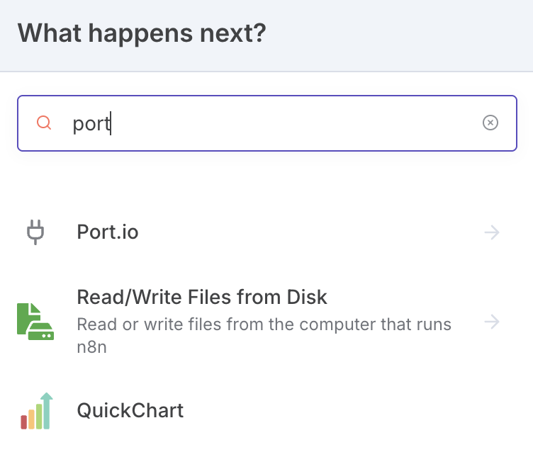
Task: Click the green Read/Write Files disk icon
Action: click(35, 322)
